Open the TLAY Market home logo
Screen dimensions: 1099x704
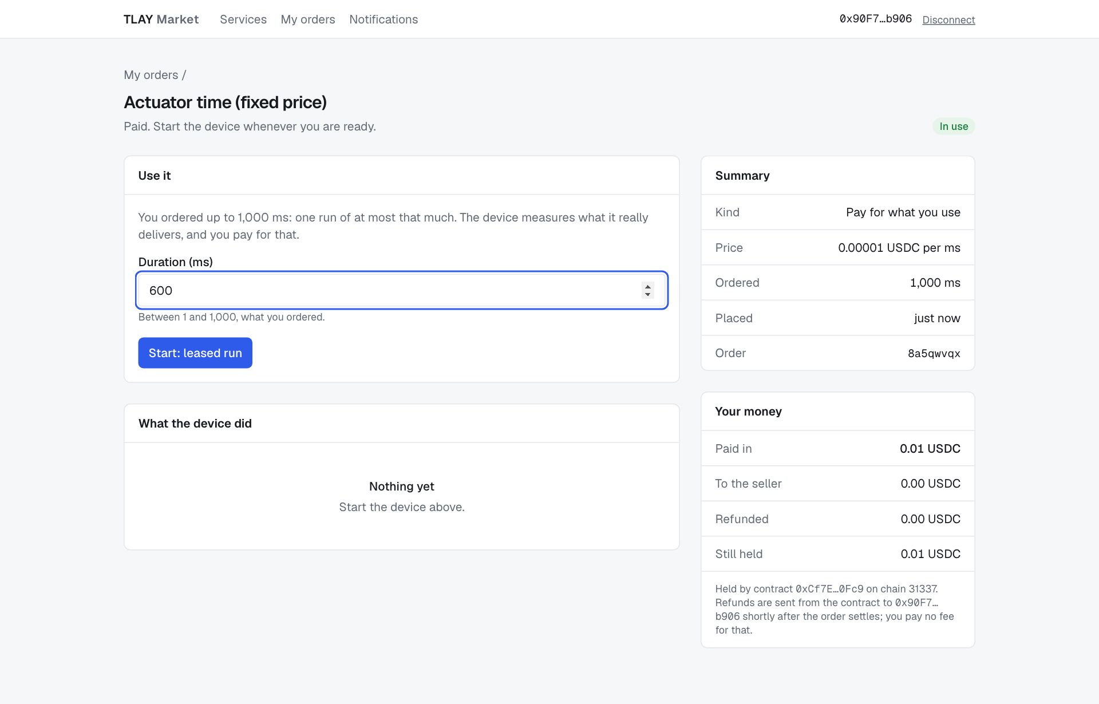pos(161,19)
